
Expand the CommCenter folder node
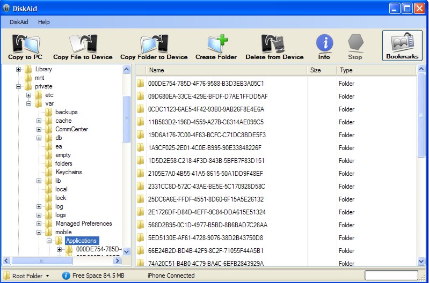[x=39, y=129]
